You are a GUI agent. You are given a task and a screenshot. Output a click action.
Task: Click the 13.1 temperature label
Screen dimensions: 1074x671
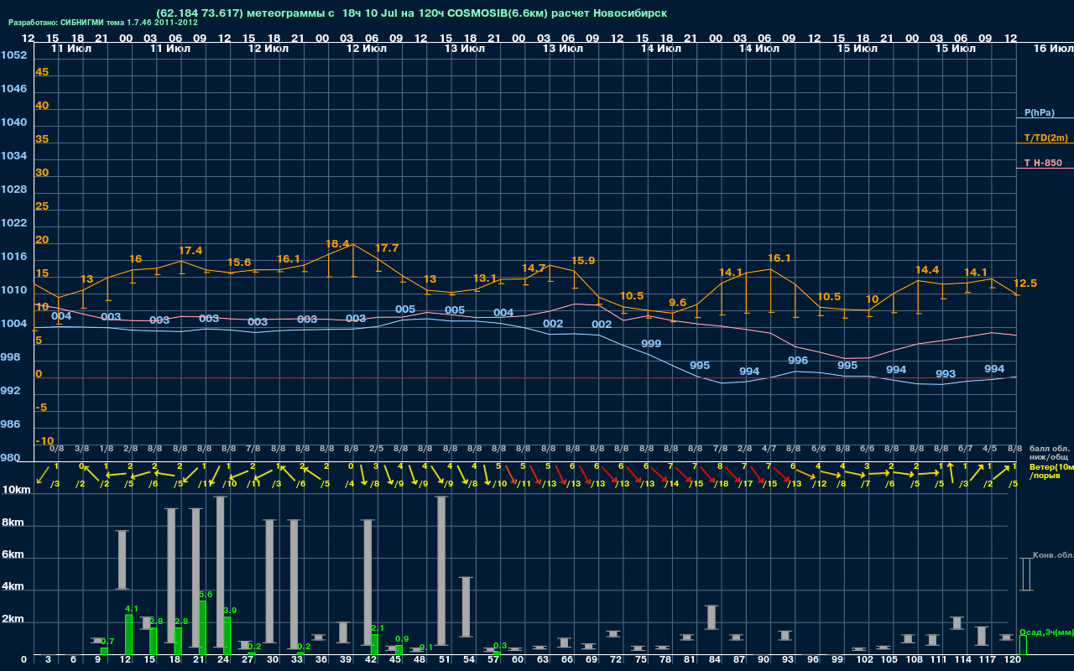pyautogui.click(x=485, y=278)
